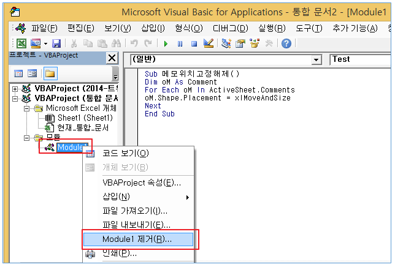
Task: Choose 코드 보기(O) from context menu
Action: coord(139,153)
